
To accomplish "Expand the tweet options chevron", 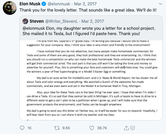I will pyautogui.click(x=160, y=4).
